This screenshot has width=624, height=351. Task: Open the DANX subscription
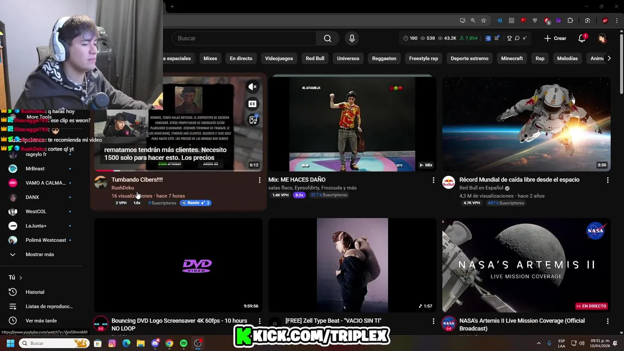41,197
